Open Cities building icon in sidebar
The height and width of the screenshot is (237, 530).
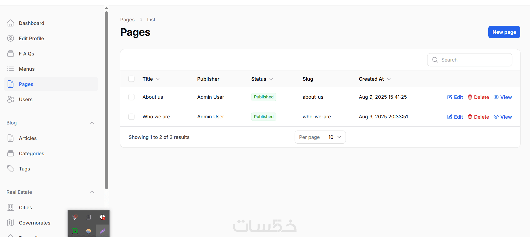tap(11, 208)
